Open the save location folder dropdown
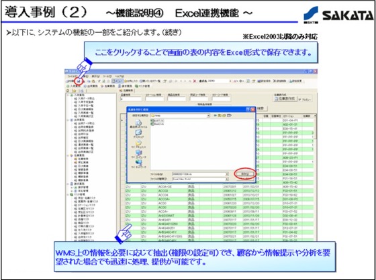 208,116
